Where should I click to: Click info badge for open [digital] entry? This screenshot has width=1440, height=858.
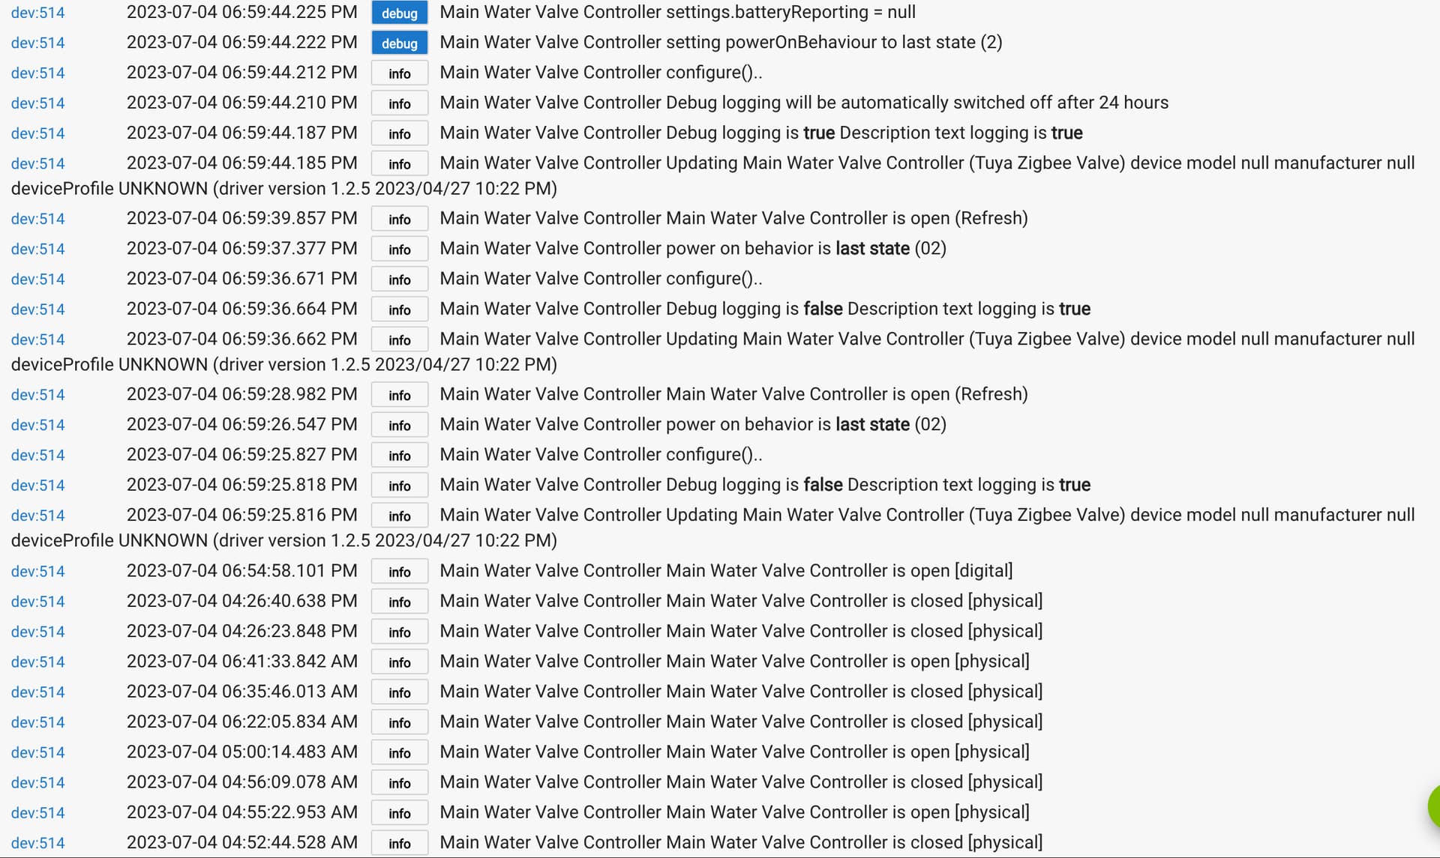click(399, 572)
